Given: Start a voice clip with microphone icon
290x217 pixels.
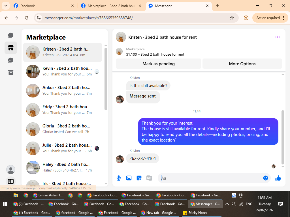Looking at the screenshot, I should coord(119,178).
